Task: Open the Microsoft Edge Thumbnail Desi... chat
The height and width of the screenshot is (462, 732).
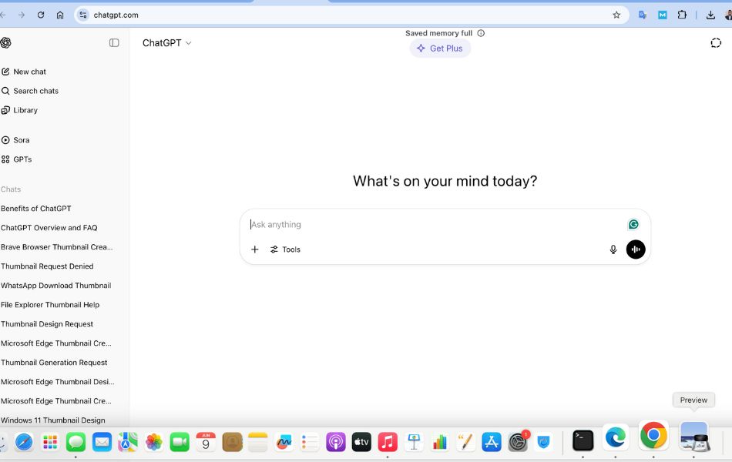Action: pos(58,382)
